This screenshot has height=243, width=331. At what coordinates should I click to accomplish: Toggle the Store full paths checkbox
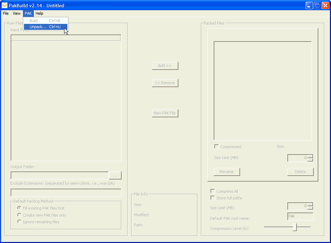(213, 198)
